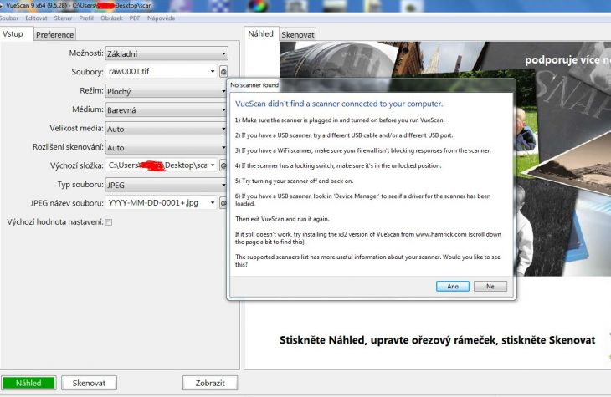Switch to the Preference tab
Screen dimensions: 611x397
55,34
